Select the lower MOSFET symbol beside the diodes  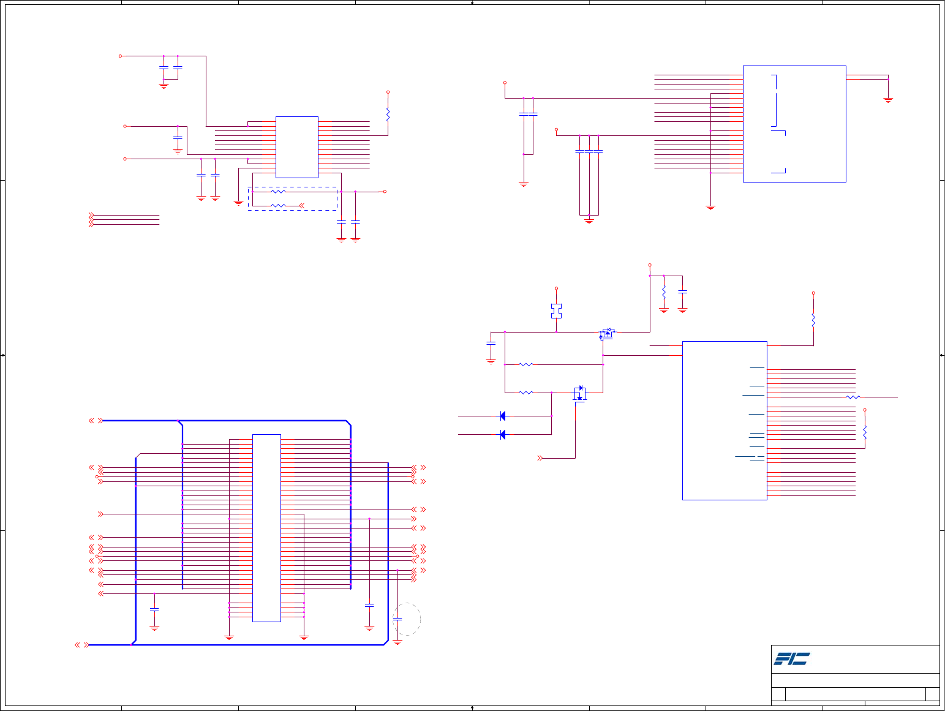pyautogui.click(x=580, y=393)
